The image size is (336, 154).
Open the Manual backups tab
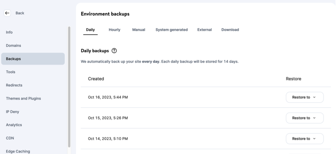(139, 30)
